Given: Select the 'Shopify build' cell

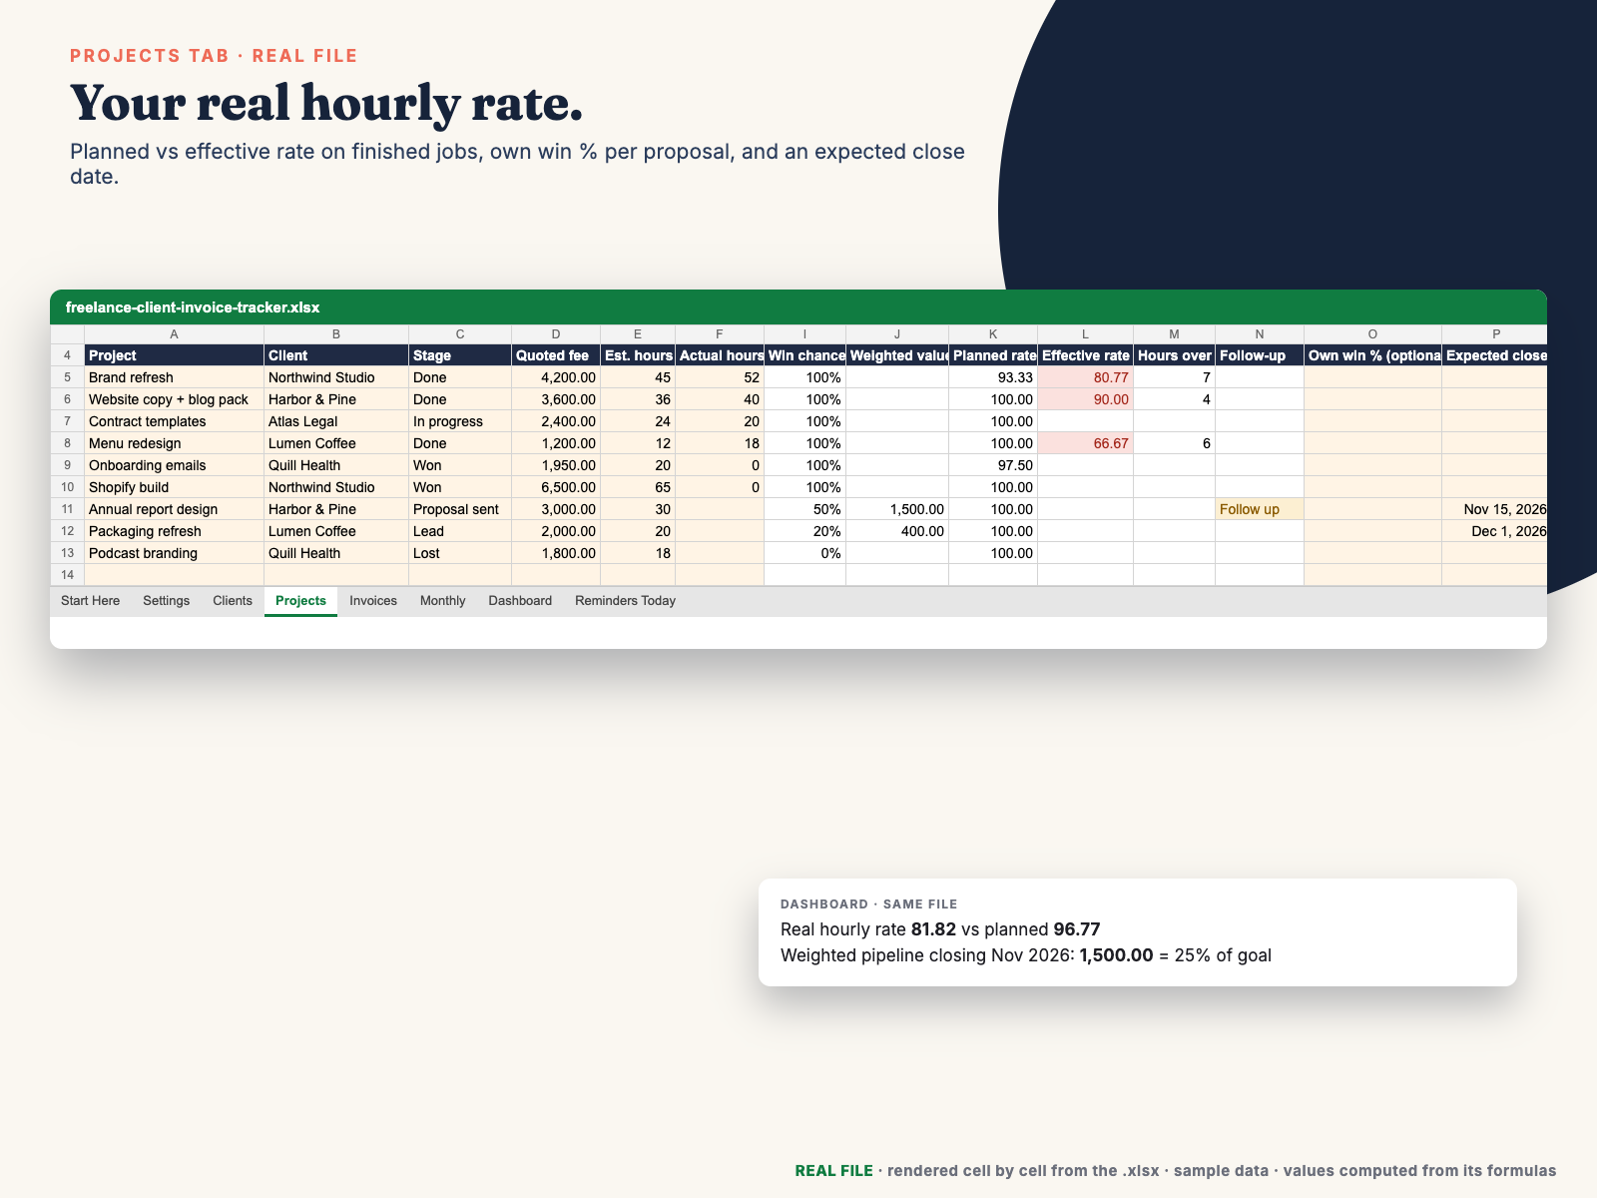Looking at the screenshot, I should [174, 487].
